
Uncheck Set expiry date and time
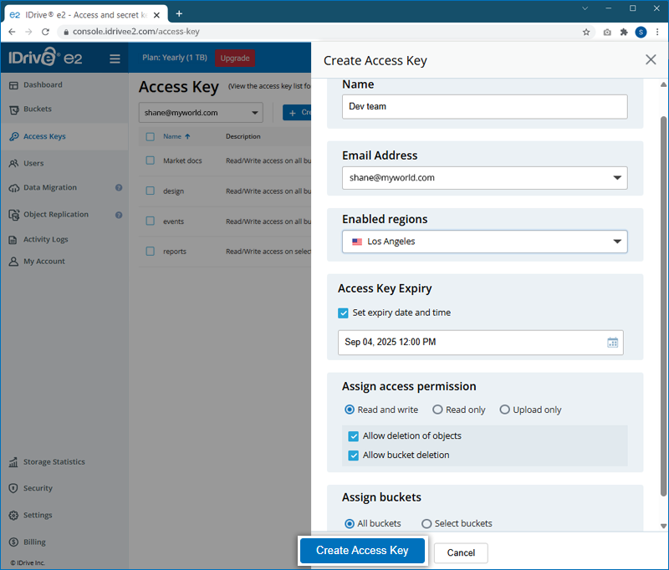click(x=343, y=313)
